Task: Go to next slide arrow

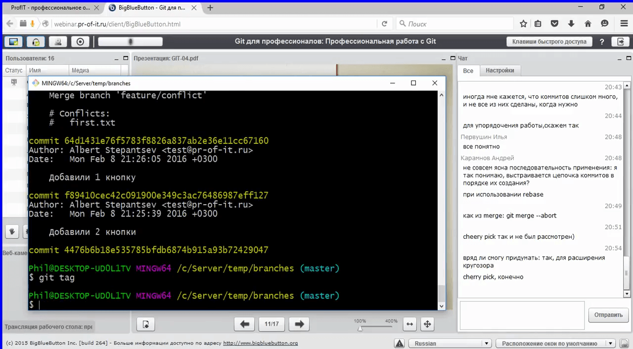Action: (x=299, y=324)
